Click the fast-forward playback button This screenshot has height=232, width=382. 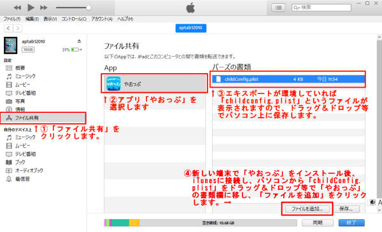[44, 8]
